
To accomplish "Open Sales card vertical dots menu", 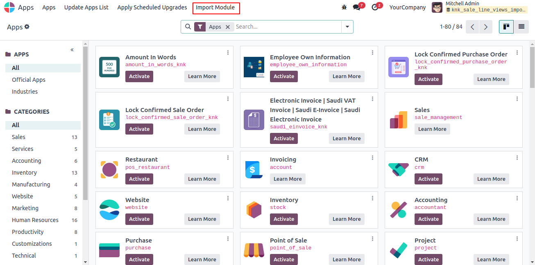I will click(x=517, y=99).
